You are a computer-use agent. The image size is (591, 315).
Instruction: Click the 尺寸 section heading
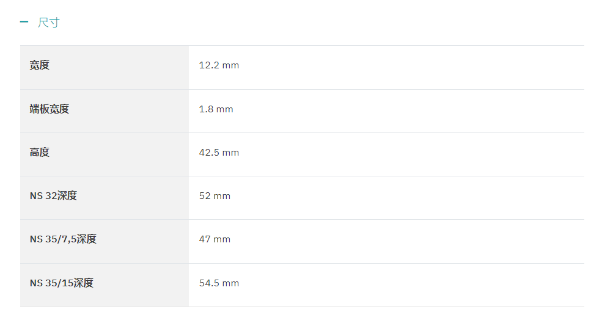click(49, 23)
